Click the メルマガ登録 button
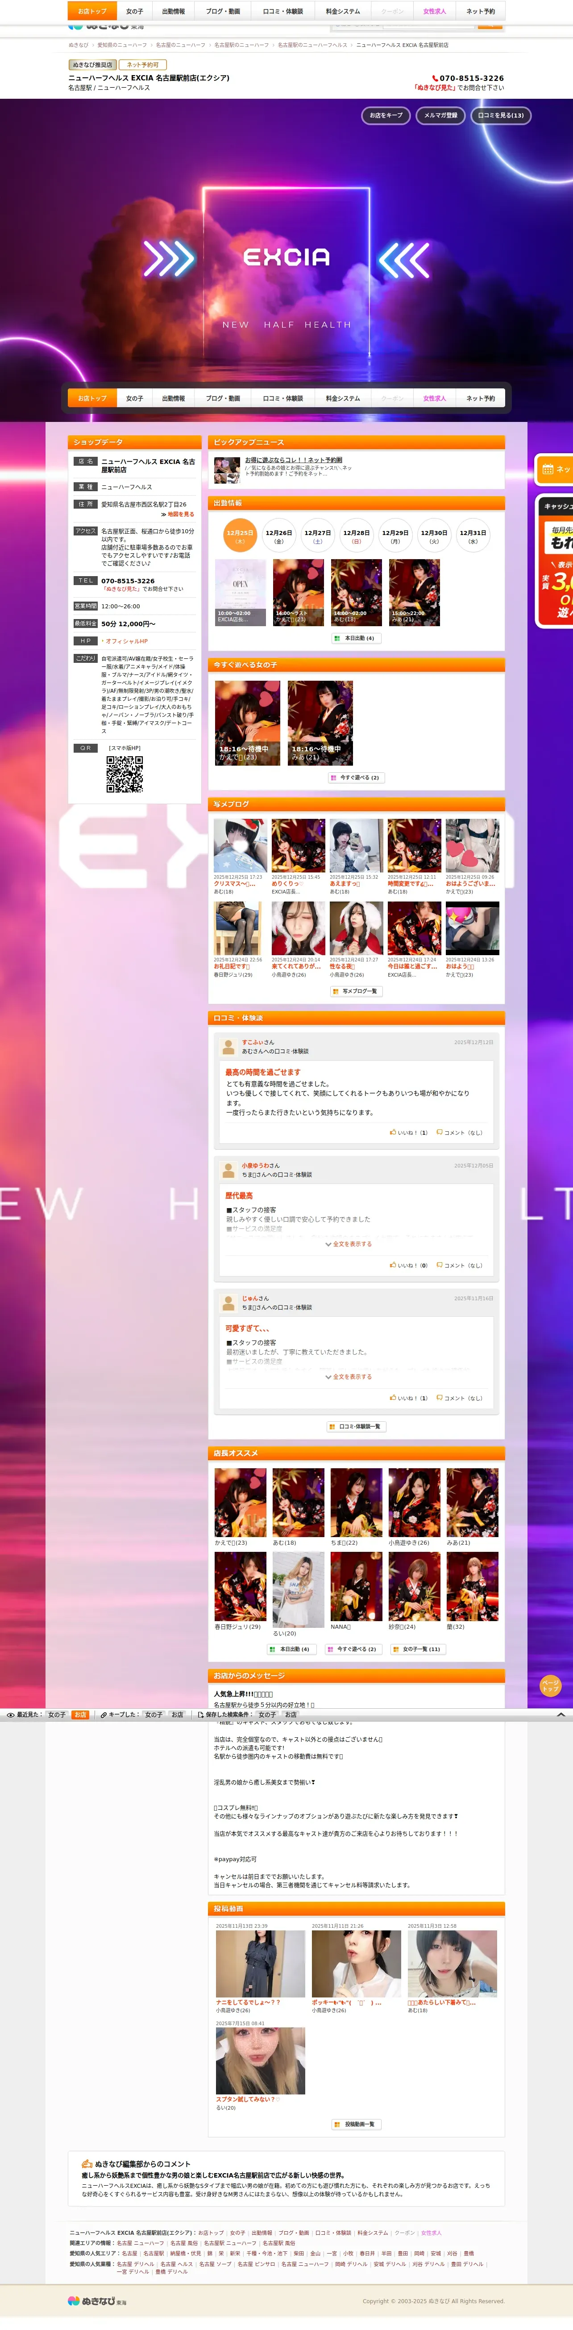This screenshot has width=573, height=2330. [x=440, y=115]
